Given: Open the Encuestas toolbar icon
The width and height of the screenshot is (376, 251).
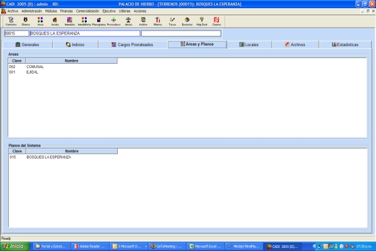Looking at the screenshot, I should tap(187, 21).
